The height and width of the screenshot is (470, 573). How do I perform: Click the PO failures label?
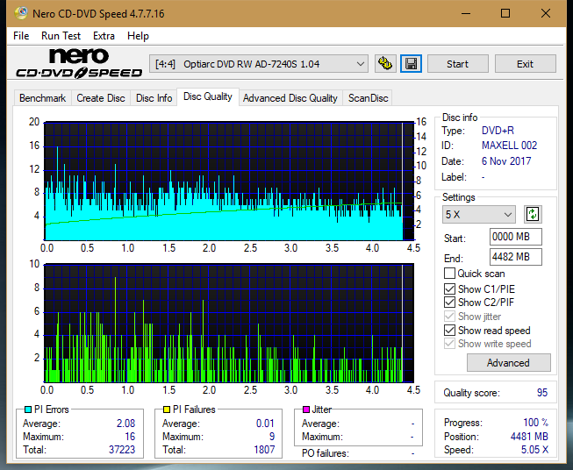click(326, 453)
